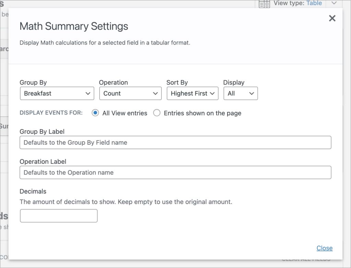The image size is (351, 268).
Task: Open the Operation dropdown showing Count
Action: click(x=131, y=93)
